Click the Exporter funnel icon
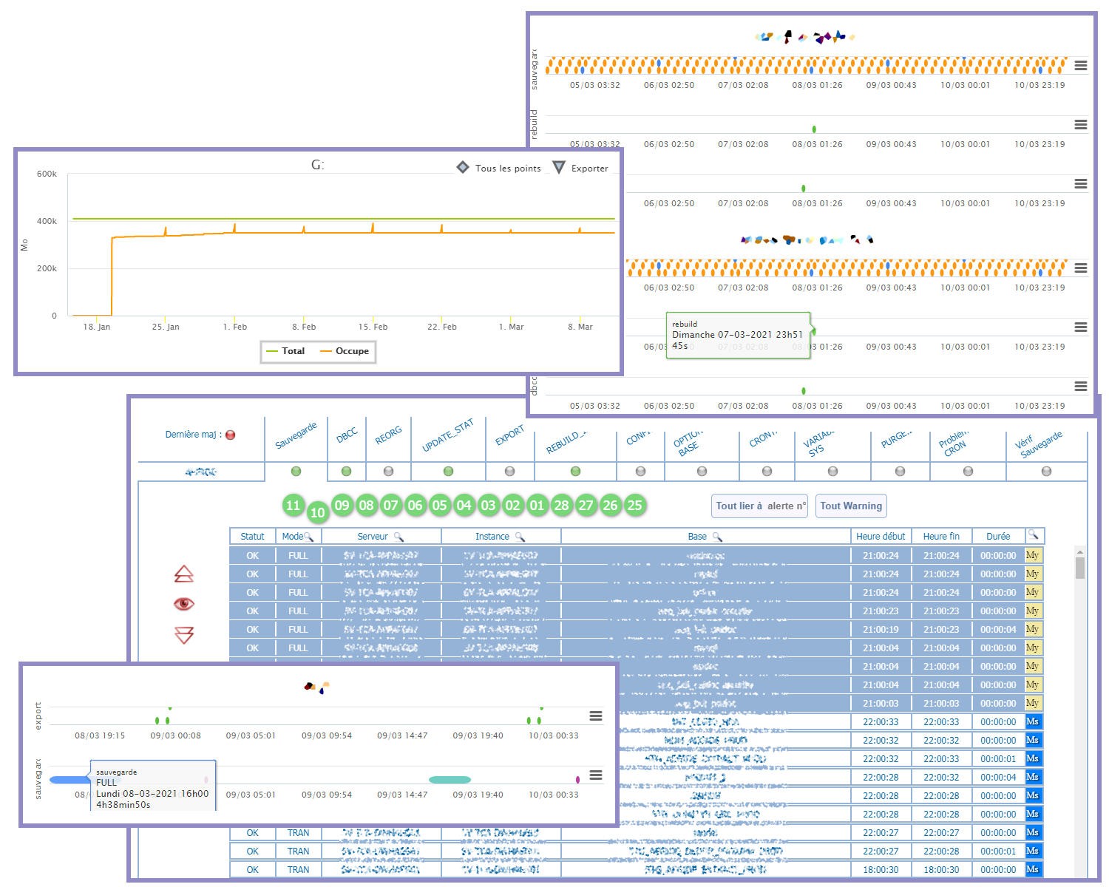Image resolution: width=1109 pixels, height=887 pixels. point(559,167)
